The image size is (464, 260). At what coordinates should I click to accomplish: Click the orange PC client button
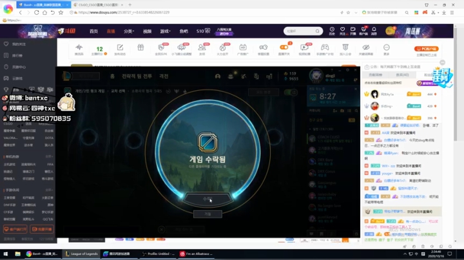click(426, 49)
